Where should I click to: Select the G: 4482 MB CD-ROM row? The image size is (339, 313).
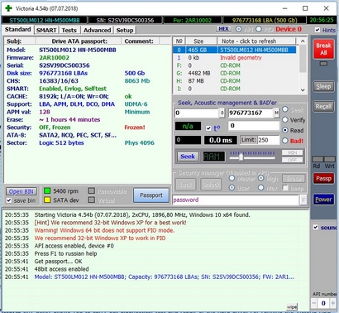coord(235,73)
